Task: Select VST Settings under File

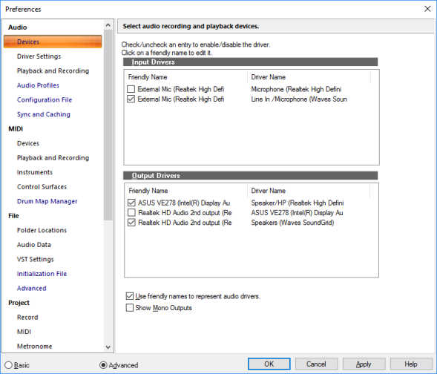Action: pos(36,259)
